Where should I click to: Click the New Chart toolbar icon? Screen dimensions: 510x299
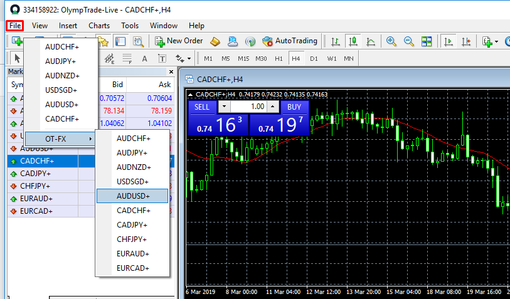(17, 41)
